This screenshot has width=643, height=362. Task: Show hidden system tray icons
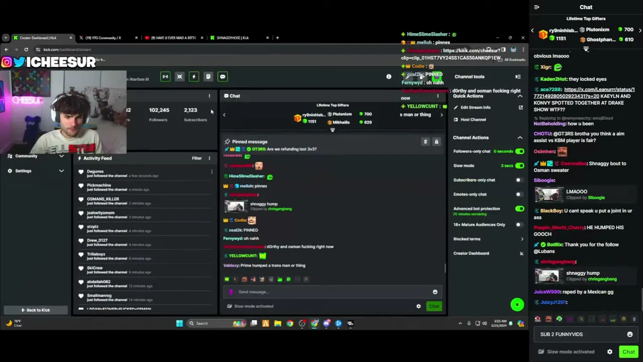point(460,323)
